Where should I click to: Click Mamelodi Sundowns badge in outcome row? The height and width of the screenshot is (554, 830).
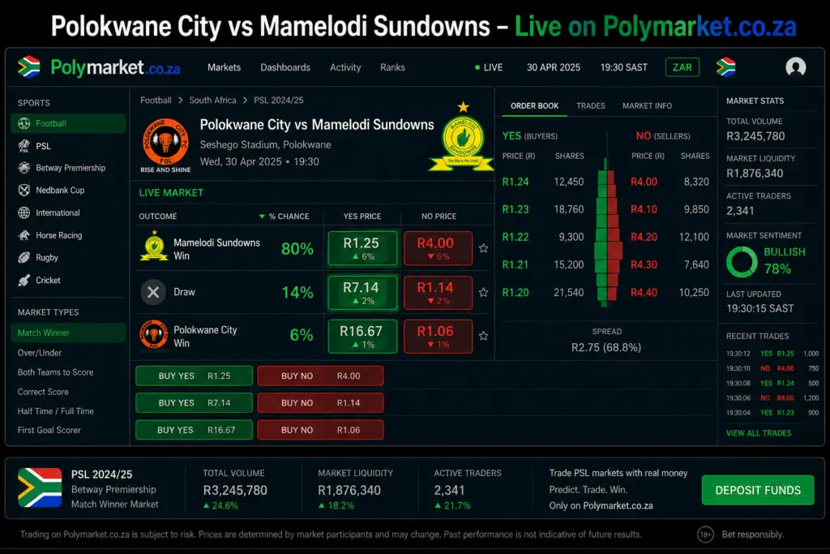(154, 246)
